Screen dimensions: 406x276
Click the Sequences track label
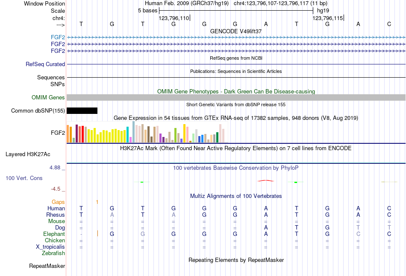[51, 77]
